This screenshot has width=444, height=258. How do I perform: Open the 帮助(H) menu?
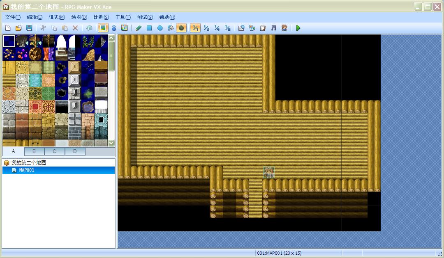167,17
